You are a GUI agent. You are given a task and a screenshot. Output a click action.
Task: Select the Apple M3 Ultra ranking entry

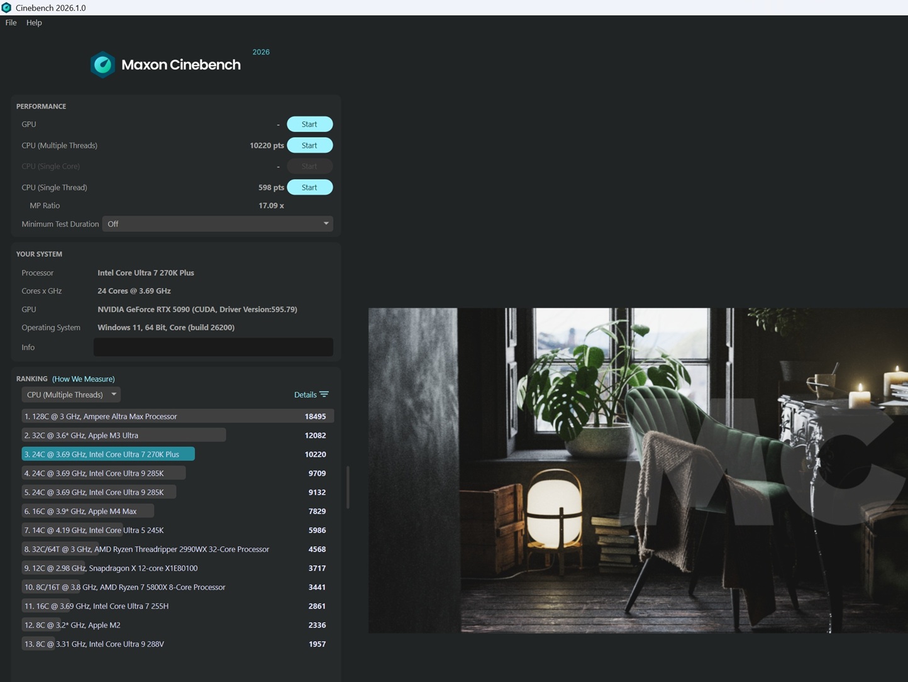pos(123,436)
